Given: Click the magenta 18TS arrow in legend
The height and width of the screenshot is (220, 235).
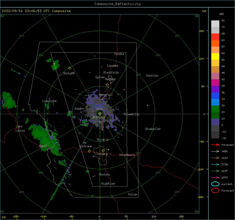Looking at the screenshot, I should coord(215,178).
